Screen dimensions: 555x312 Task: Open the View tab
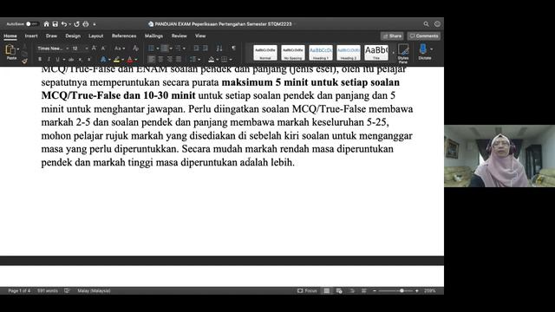(x=200, y=36)
